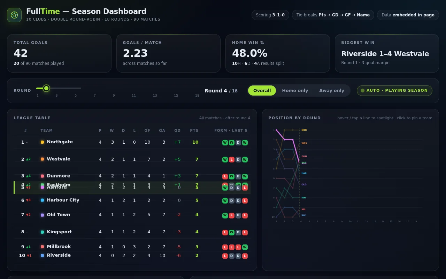Jump to tick 18 on round slider
The image size is (446, 279).
[197, 96]
